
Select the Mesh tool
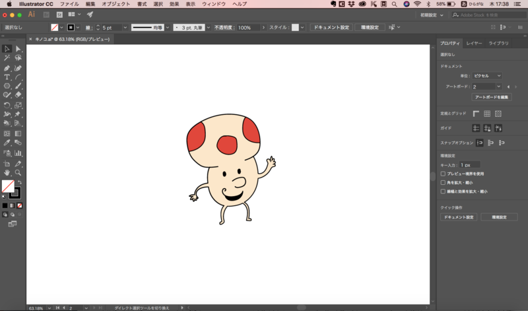pos(7,134)
